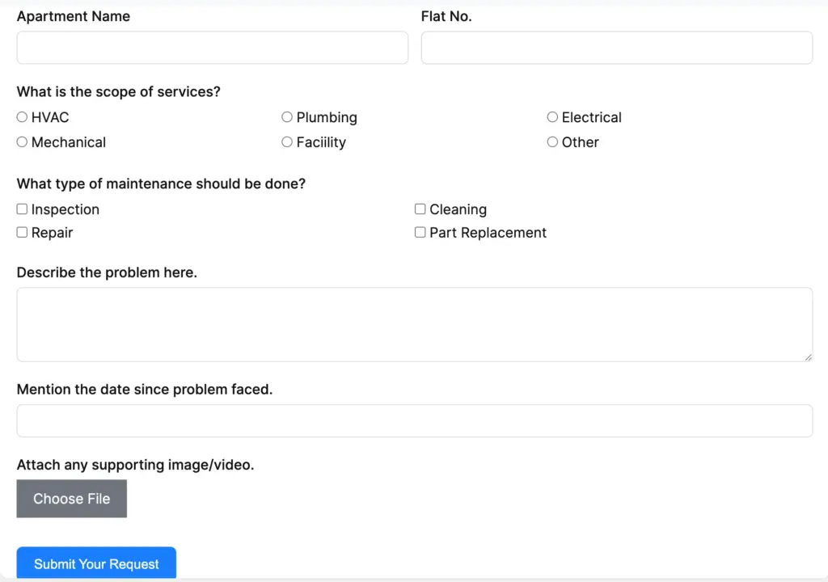
Task: Select the HVAC service option
Action: (22, 117)
